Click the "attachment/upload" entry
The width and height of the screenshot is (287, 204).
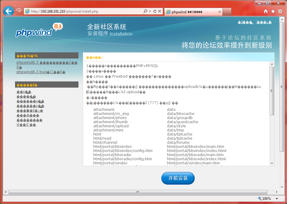click(111, 126)
